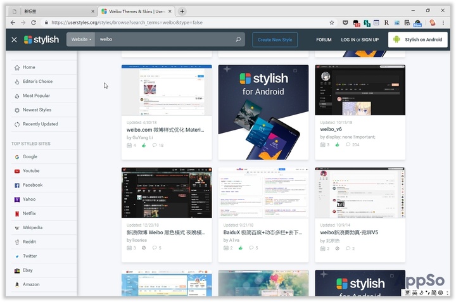Focus the search field containing weibo
The height and width of the screenshot is (302, 456).
166,39
